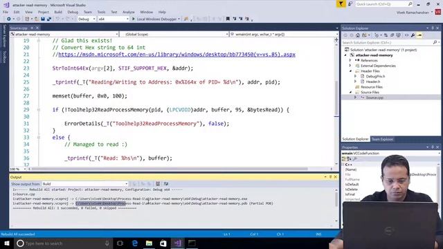
Task: Open the 100 % zoom level dropdown
Action: pos(18,169)
